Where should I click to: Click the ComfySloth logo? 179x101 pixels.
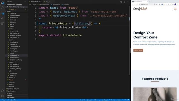point(140,9)
